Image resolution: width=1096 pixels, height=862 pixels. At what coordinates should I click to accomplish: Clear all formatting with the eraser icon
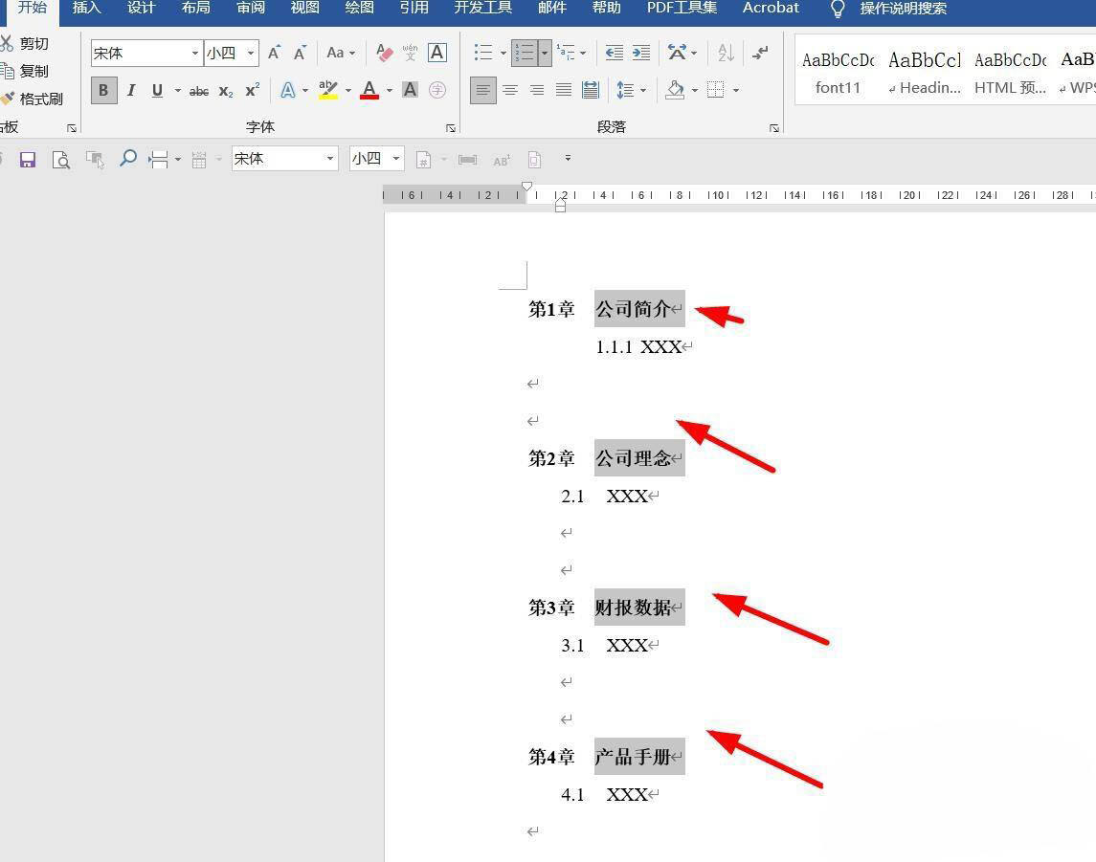384,53
